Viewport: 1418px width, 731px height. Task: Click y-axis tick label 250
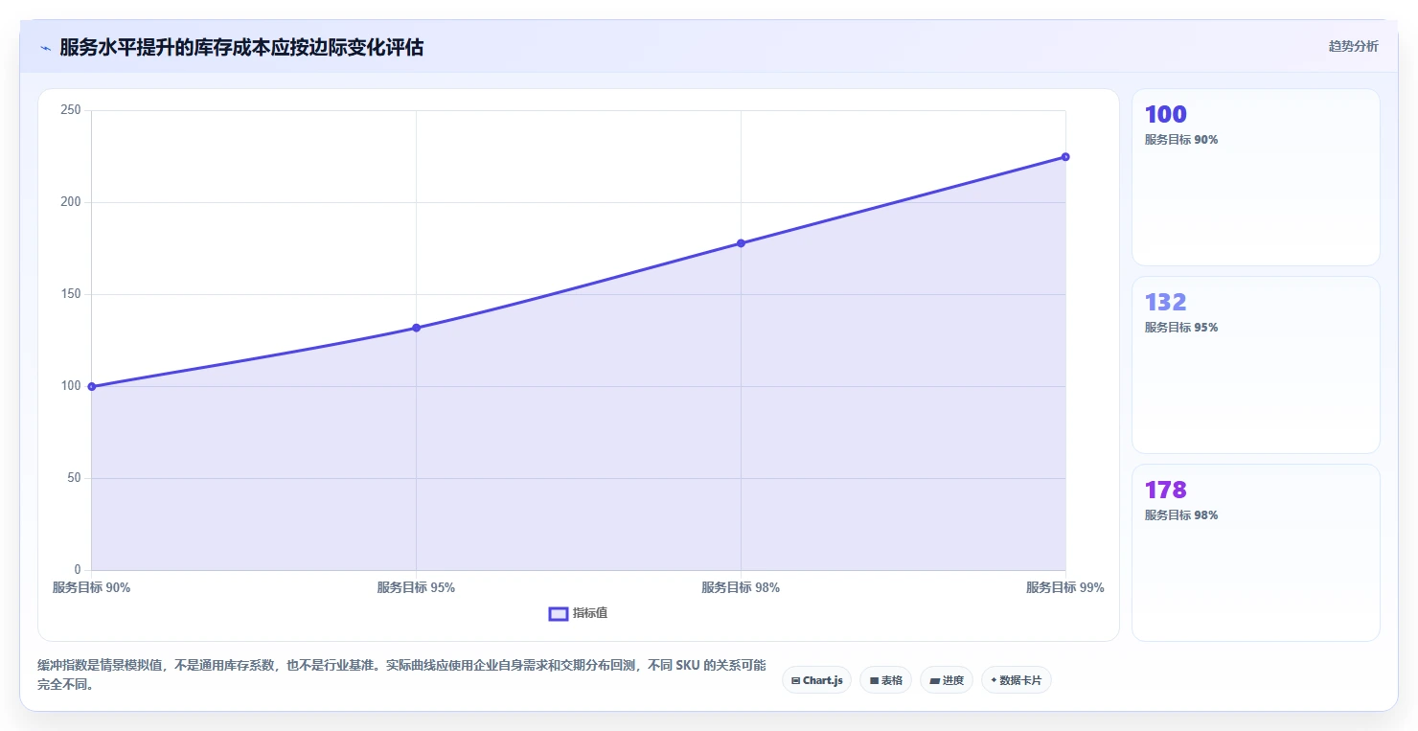coord(71,110)
